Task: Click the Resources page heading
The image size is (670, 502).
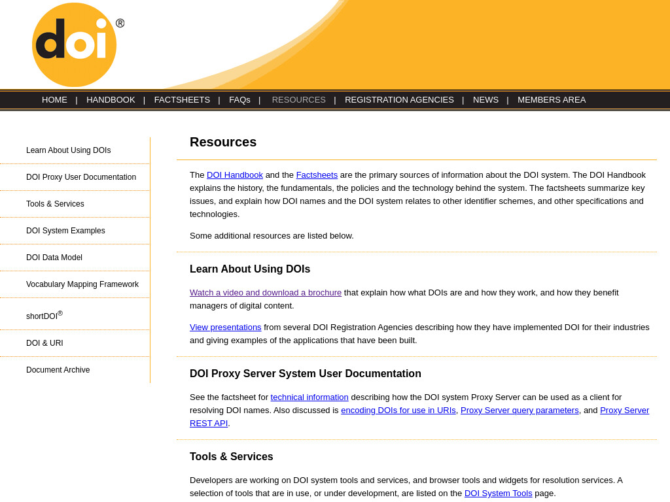Action: click(x=223, y=142)
